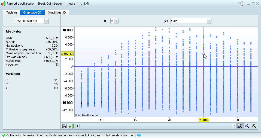Click the horizontal scrollbar track under chart
Viewport: 261px width, 138px height.
(x=155, y=126)
